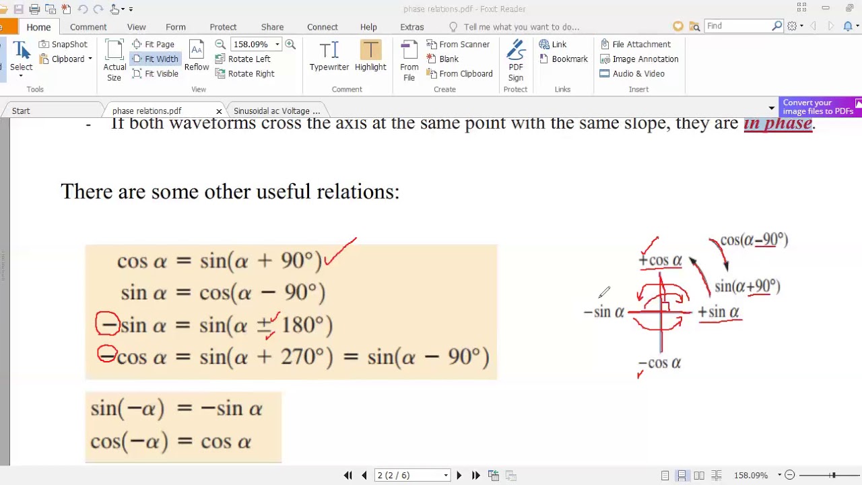Select the Highlight tool

(x=370, y=57)
